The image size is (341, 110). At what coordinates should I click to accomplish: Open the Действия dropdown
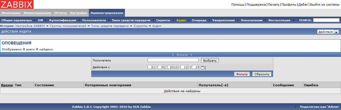(328, 32)
